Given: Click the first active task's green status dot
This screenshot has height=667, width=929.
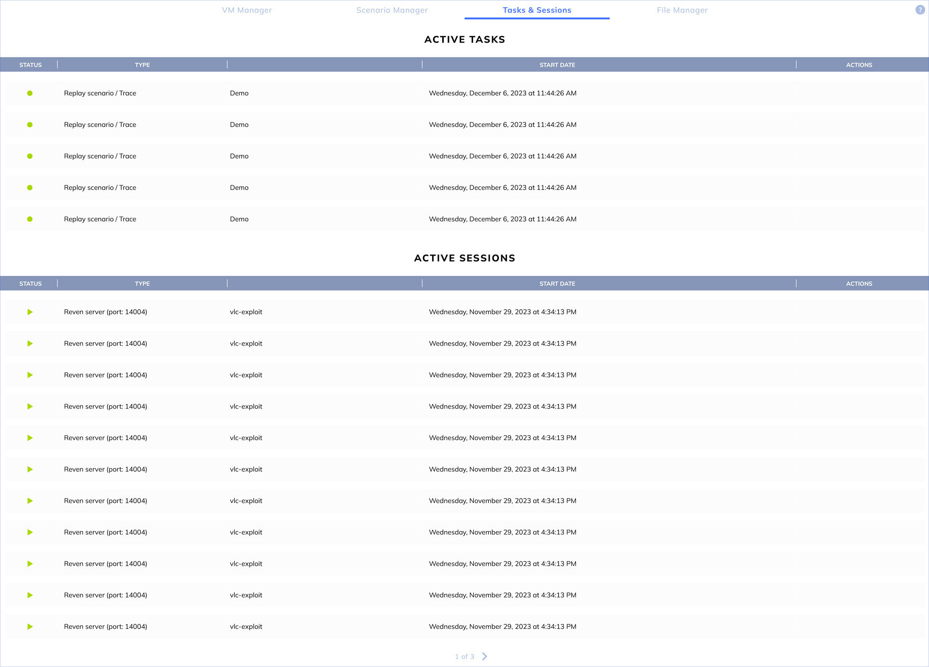Looking at the screenshot, I should (30, 93).
